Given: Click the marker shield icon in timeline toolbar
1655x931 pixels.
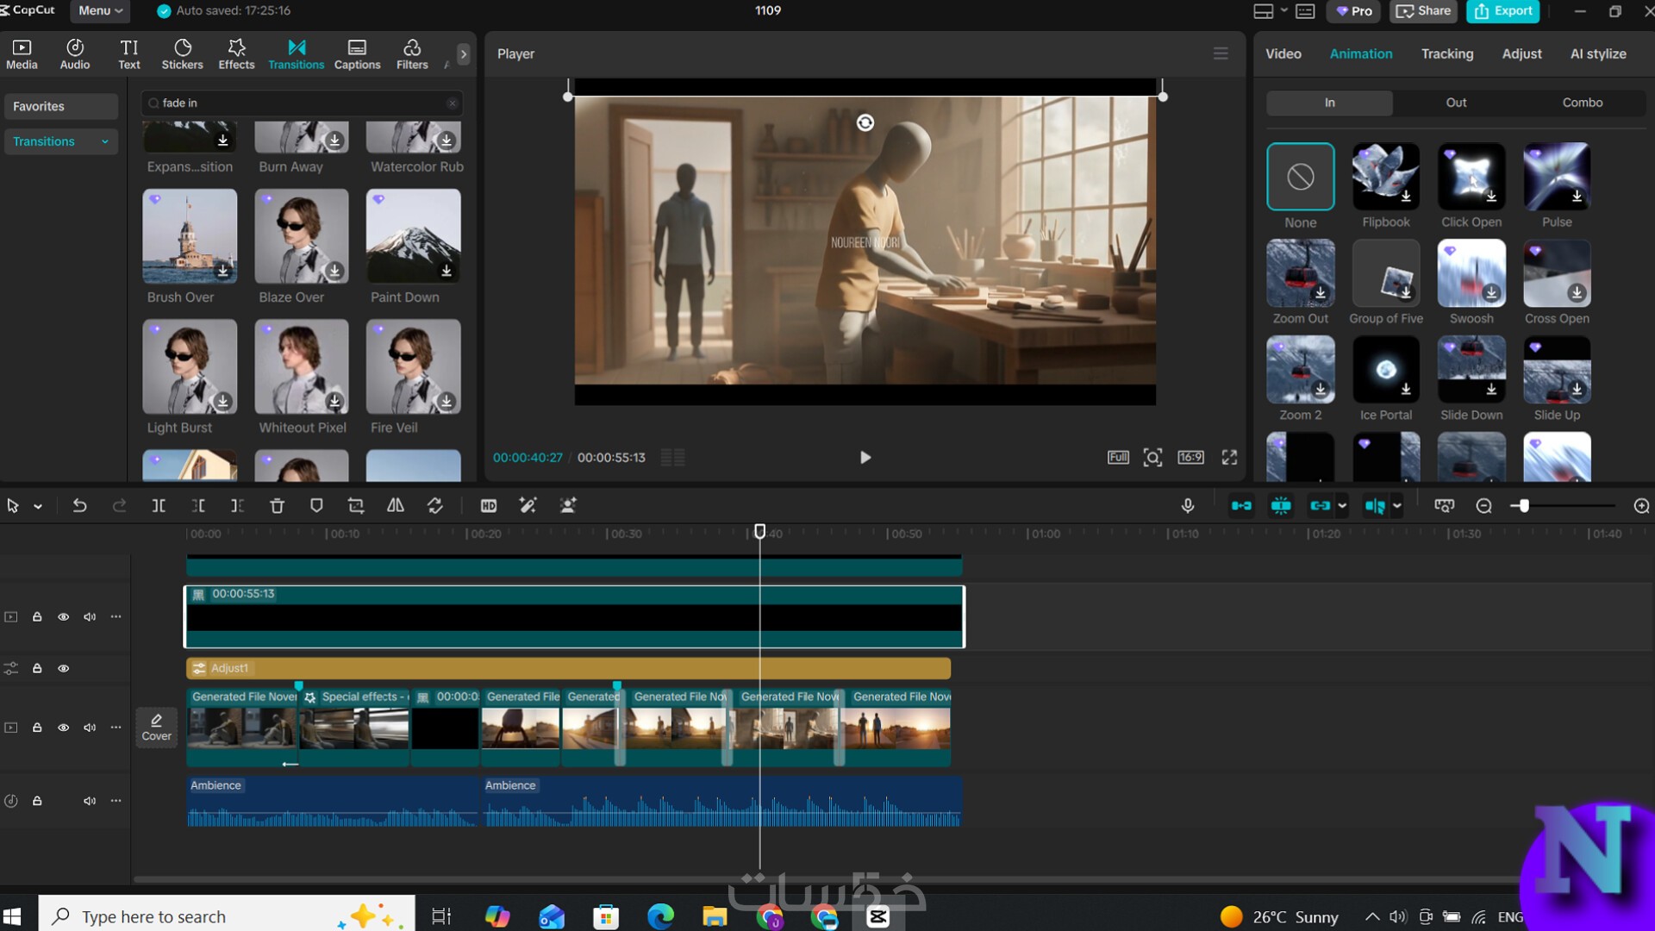Looking at the screenshot, I should point(316,506).
